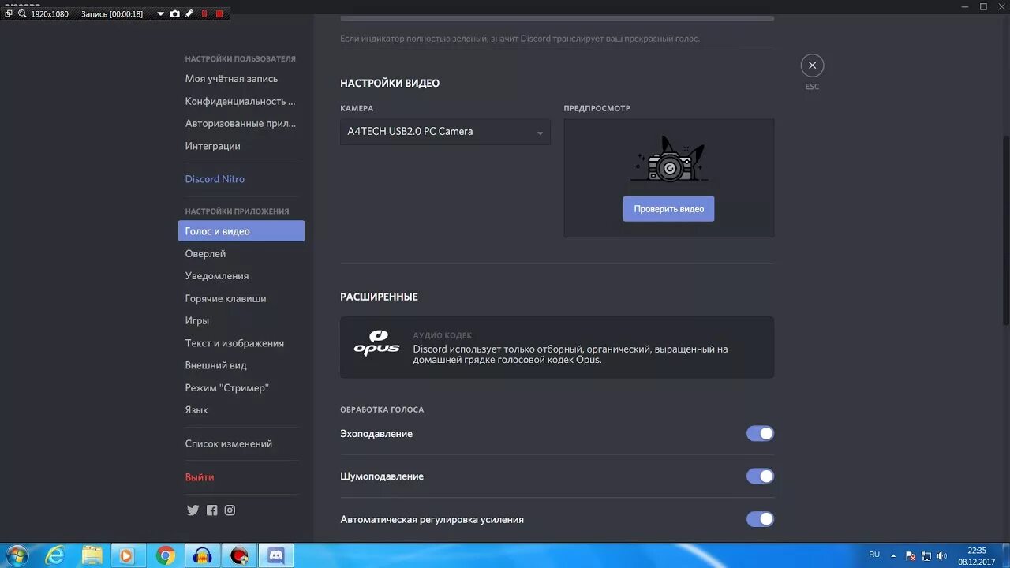Screen dimensions: 1010x568
Task: Click the magnifier icon in recorder bar
Action: (22, 14)
